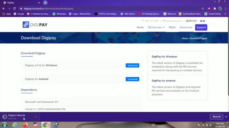Image resolution: width=229 pixels, height=128 pixels.
Task: Click the system tray volume icon
Action: [x=210, y=125]
